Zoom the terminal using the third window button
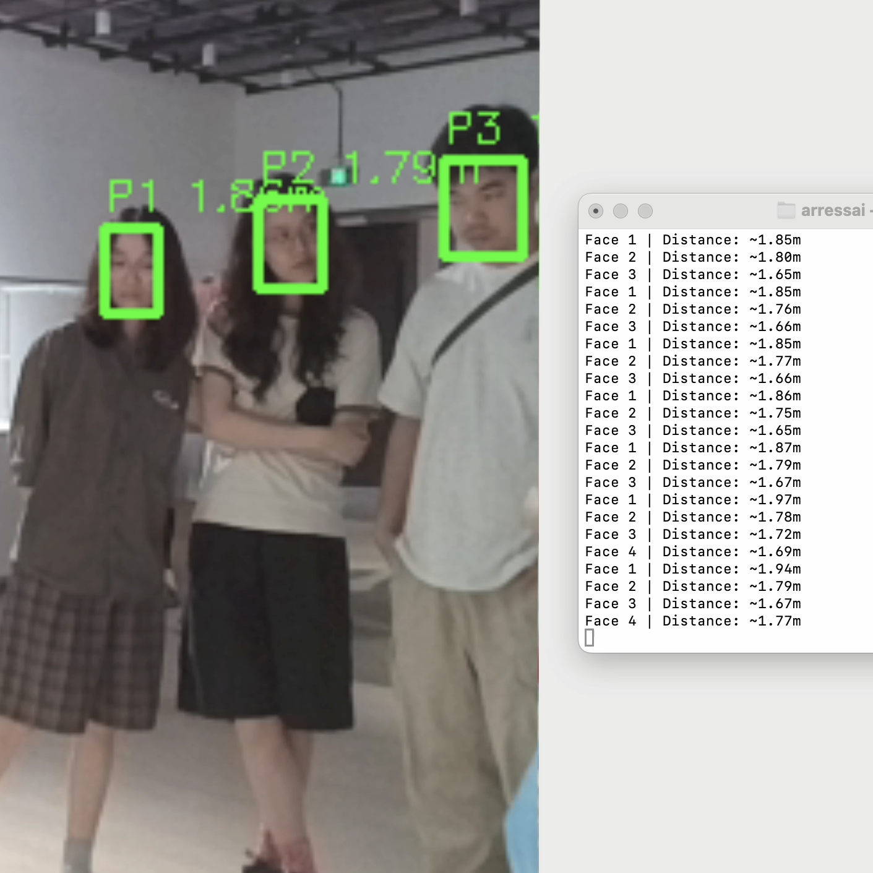Viewport: 873px width, 873px height. pos(645,211)
